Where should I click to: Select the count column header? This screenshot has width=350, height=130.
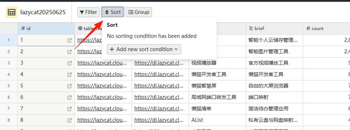[326, 29]
